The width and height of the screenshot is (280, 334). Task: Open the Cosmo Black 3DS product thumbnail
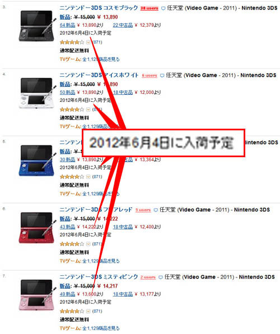(x=38, y=26)
